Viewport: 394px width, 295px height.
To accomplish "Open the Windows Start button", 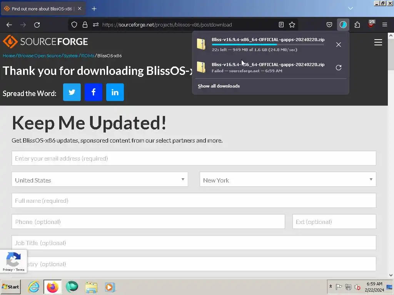I will click(10, 287).
